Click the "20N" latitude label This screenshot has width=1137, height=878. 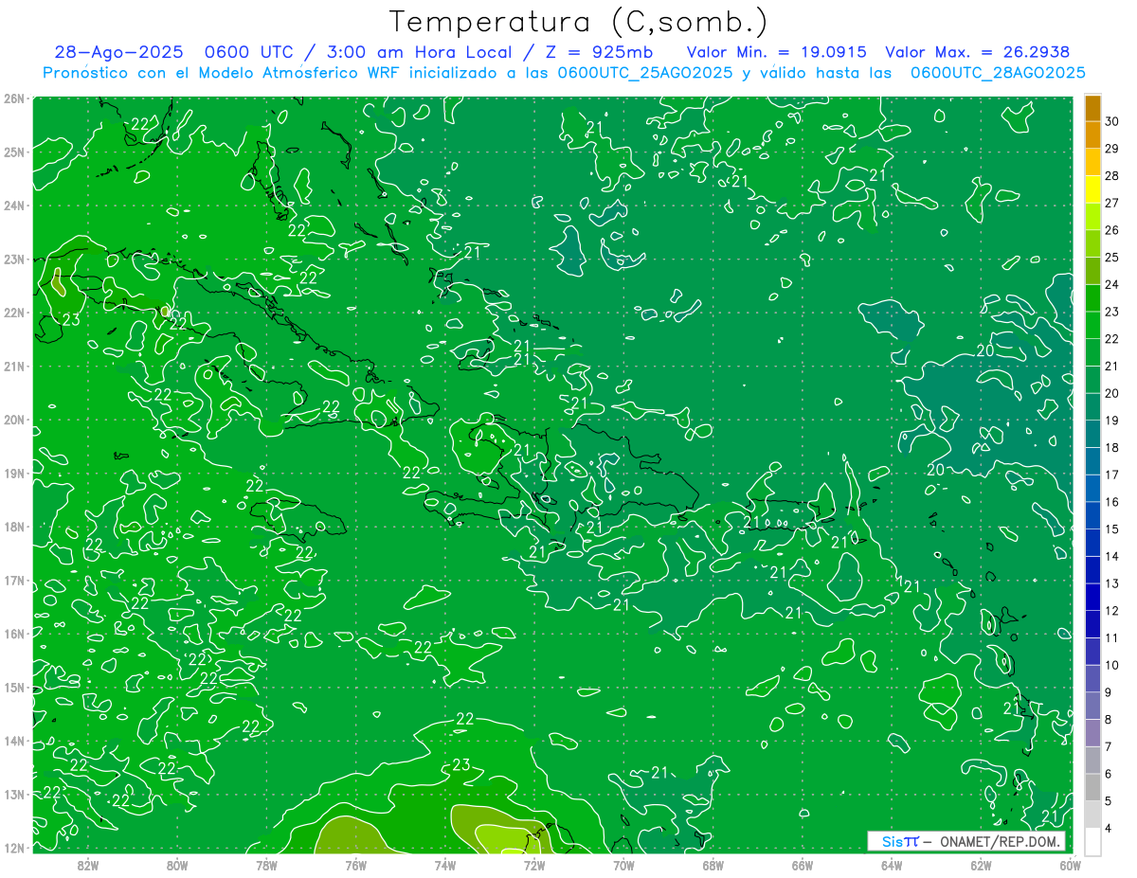(x=14, y=419)
